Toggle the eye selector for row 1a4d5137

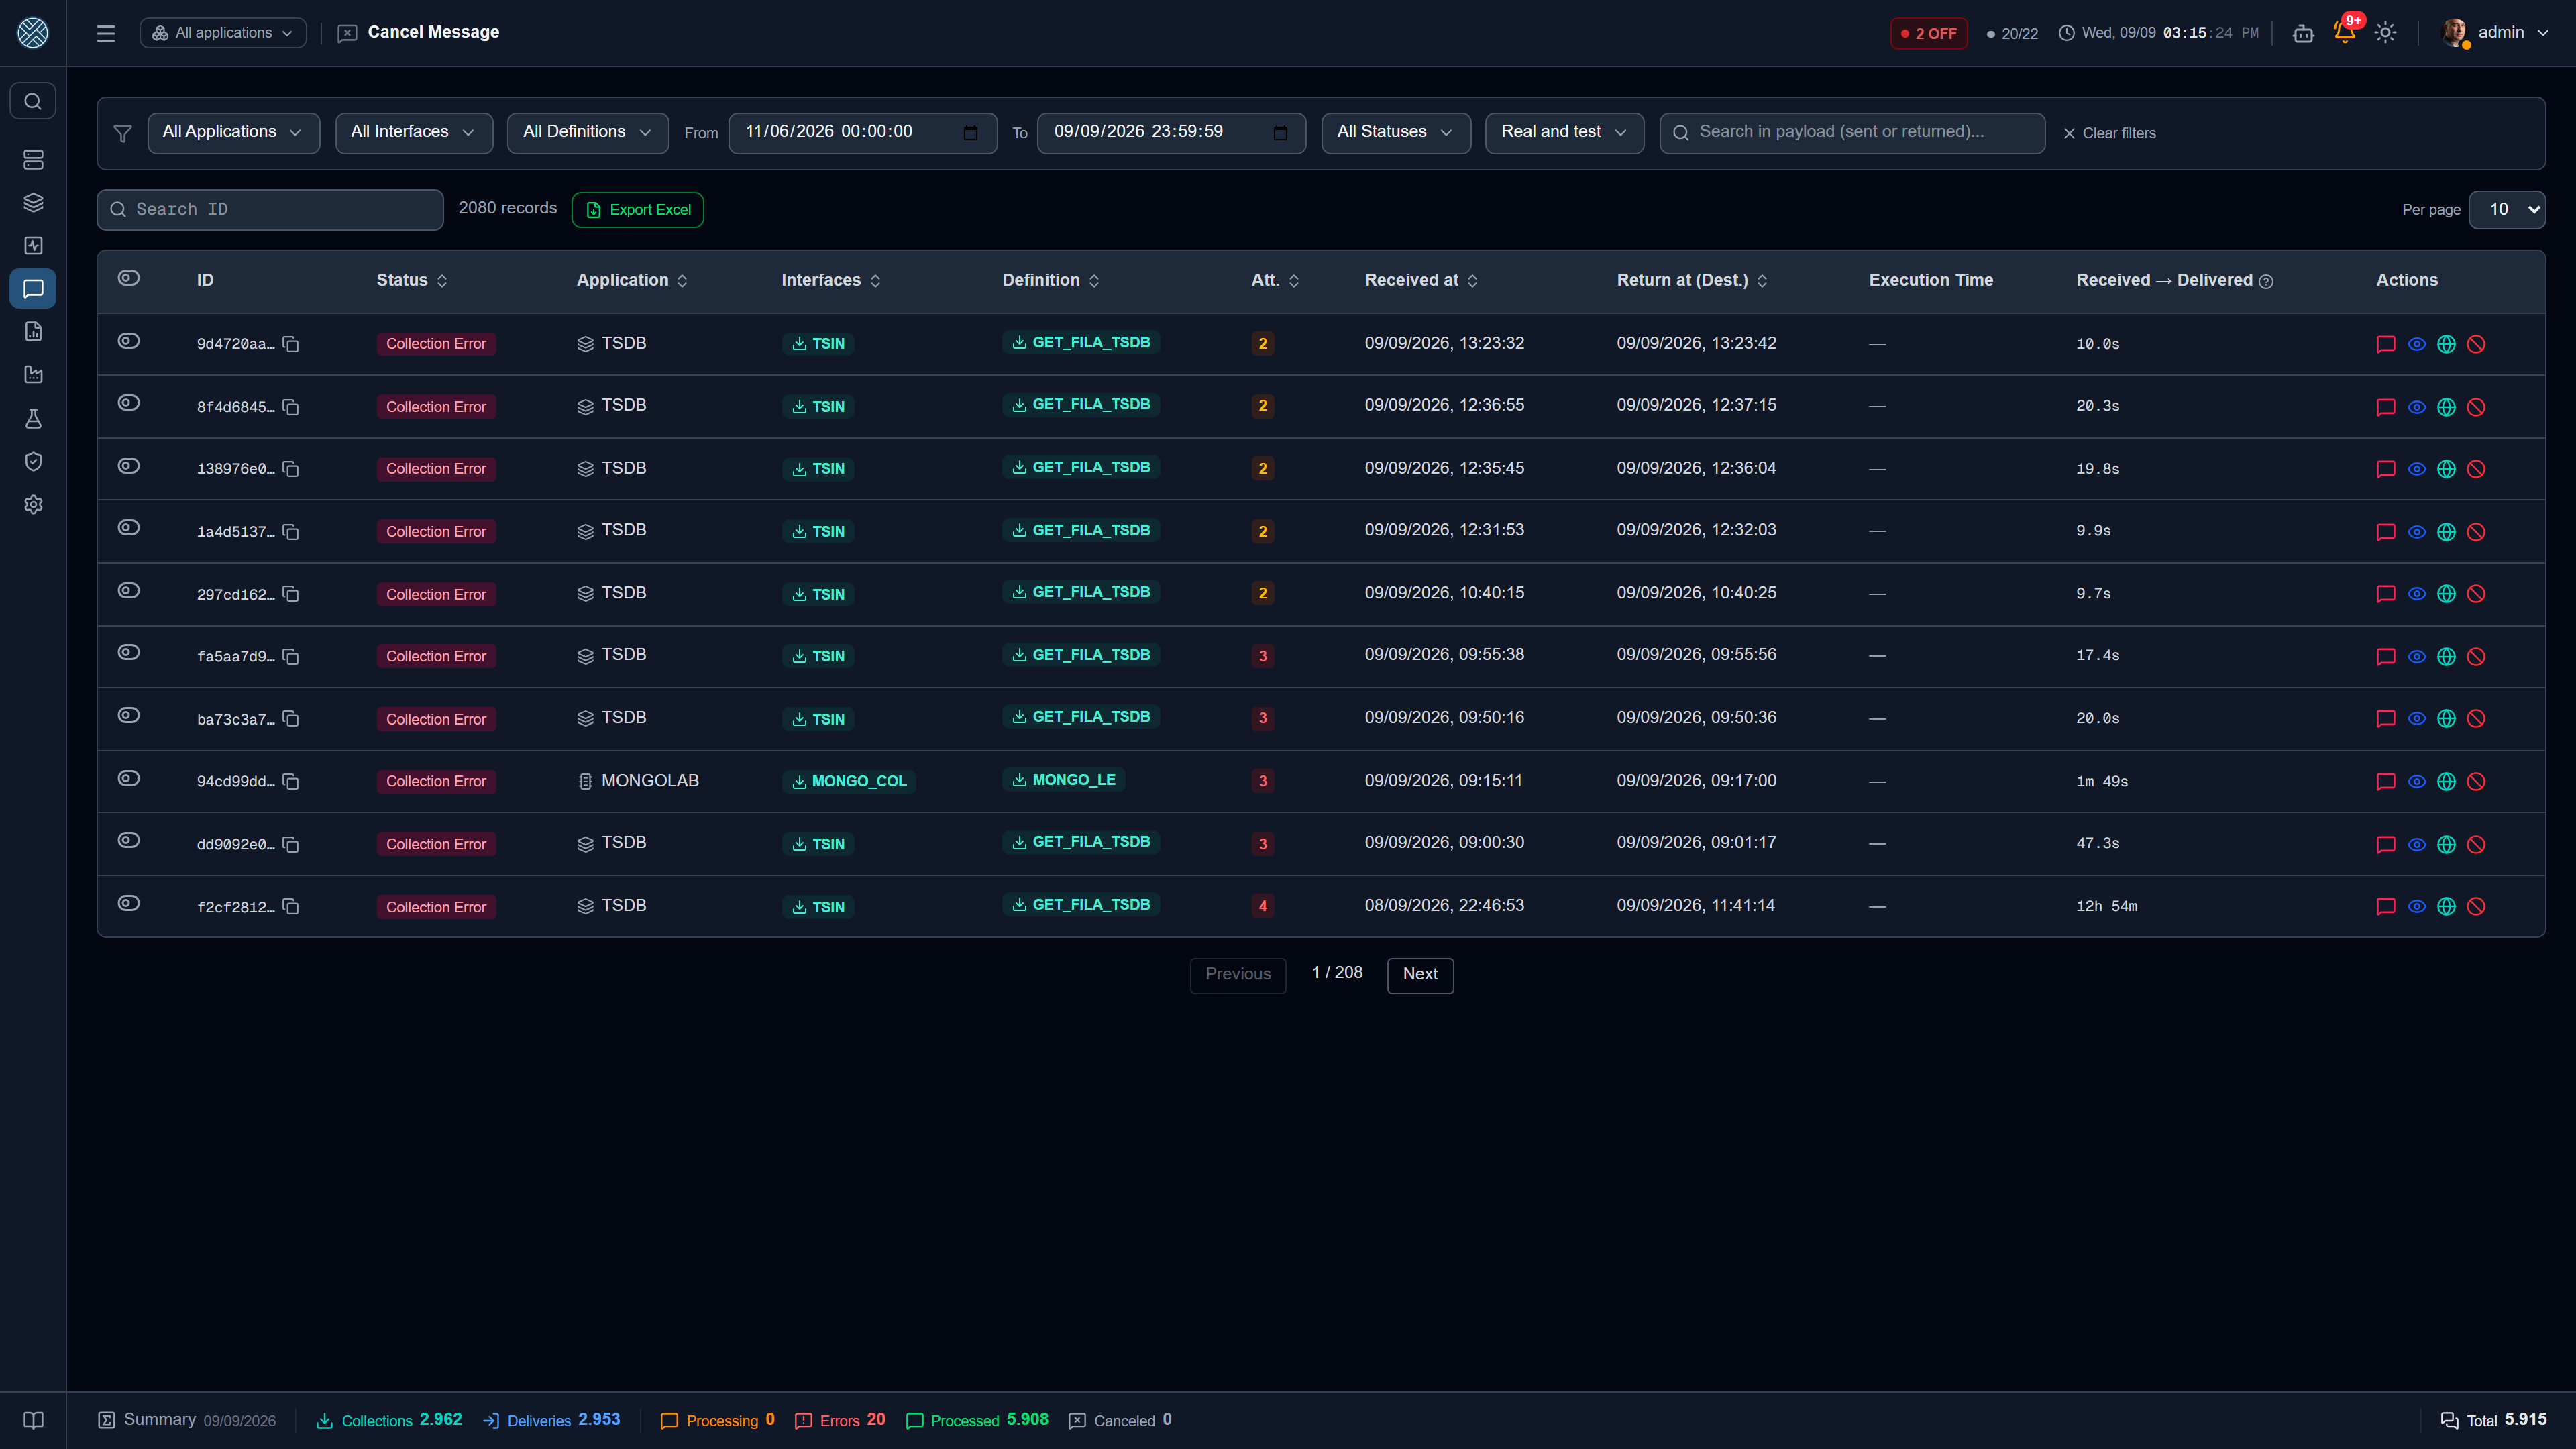[x=129, y=528]
